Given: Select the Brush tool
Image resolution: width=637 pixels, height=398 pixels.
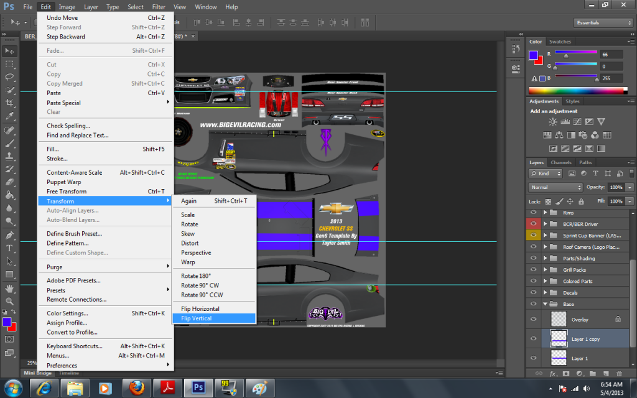Looking at the screenshot, I should pyautogui.click(x=9, y=143).
